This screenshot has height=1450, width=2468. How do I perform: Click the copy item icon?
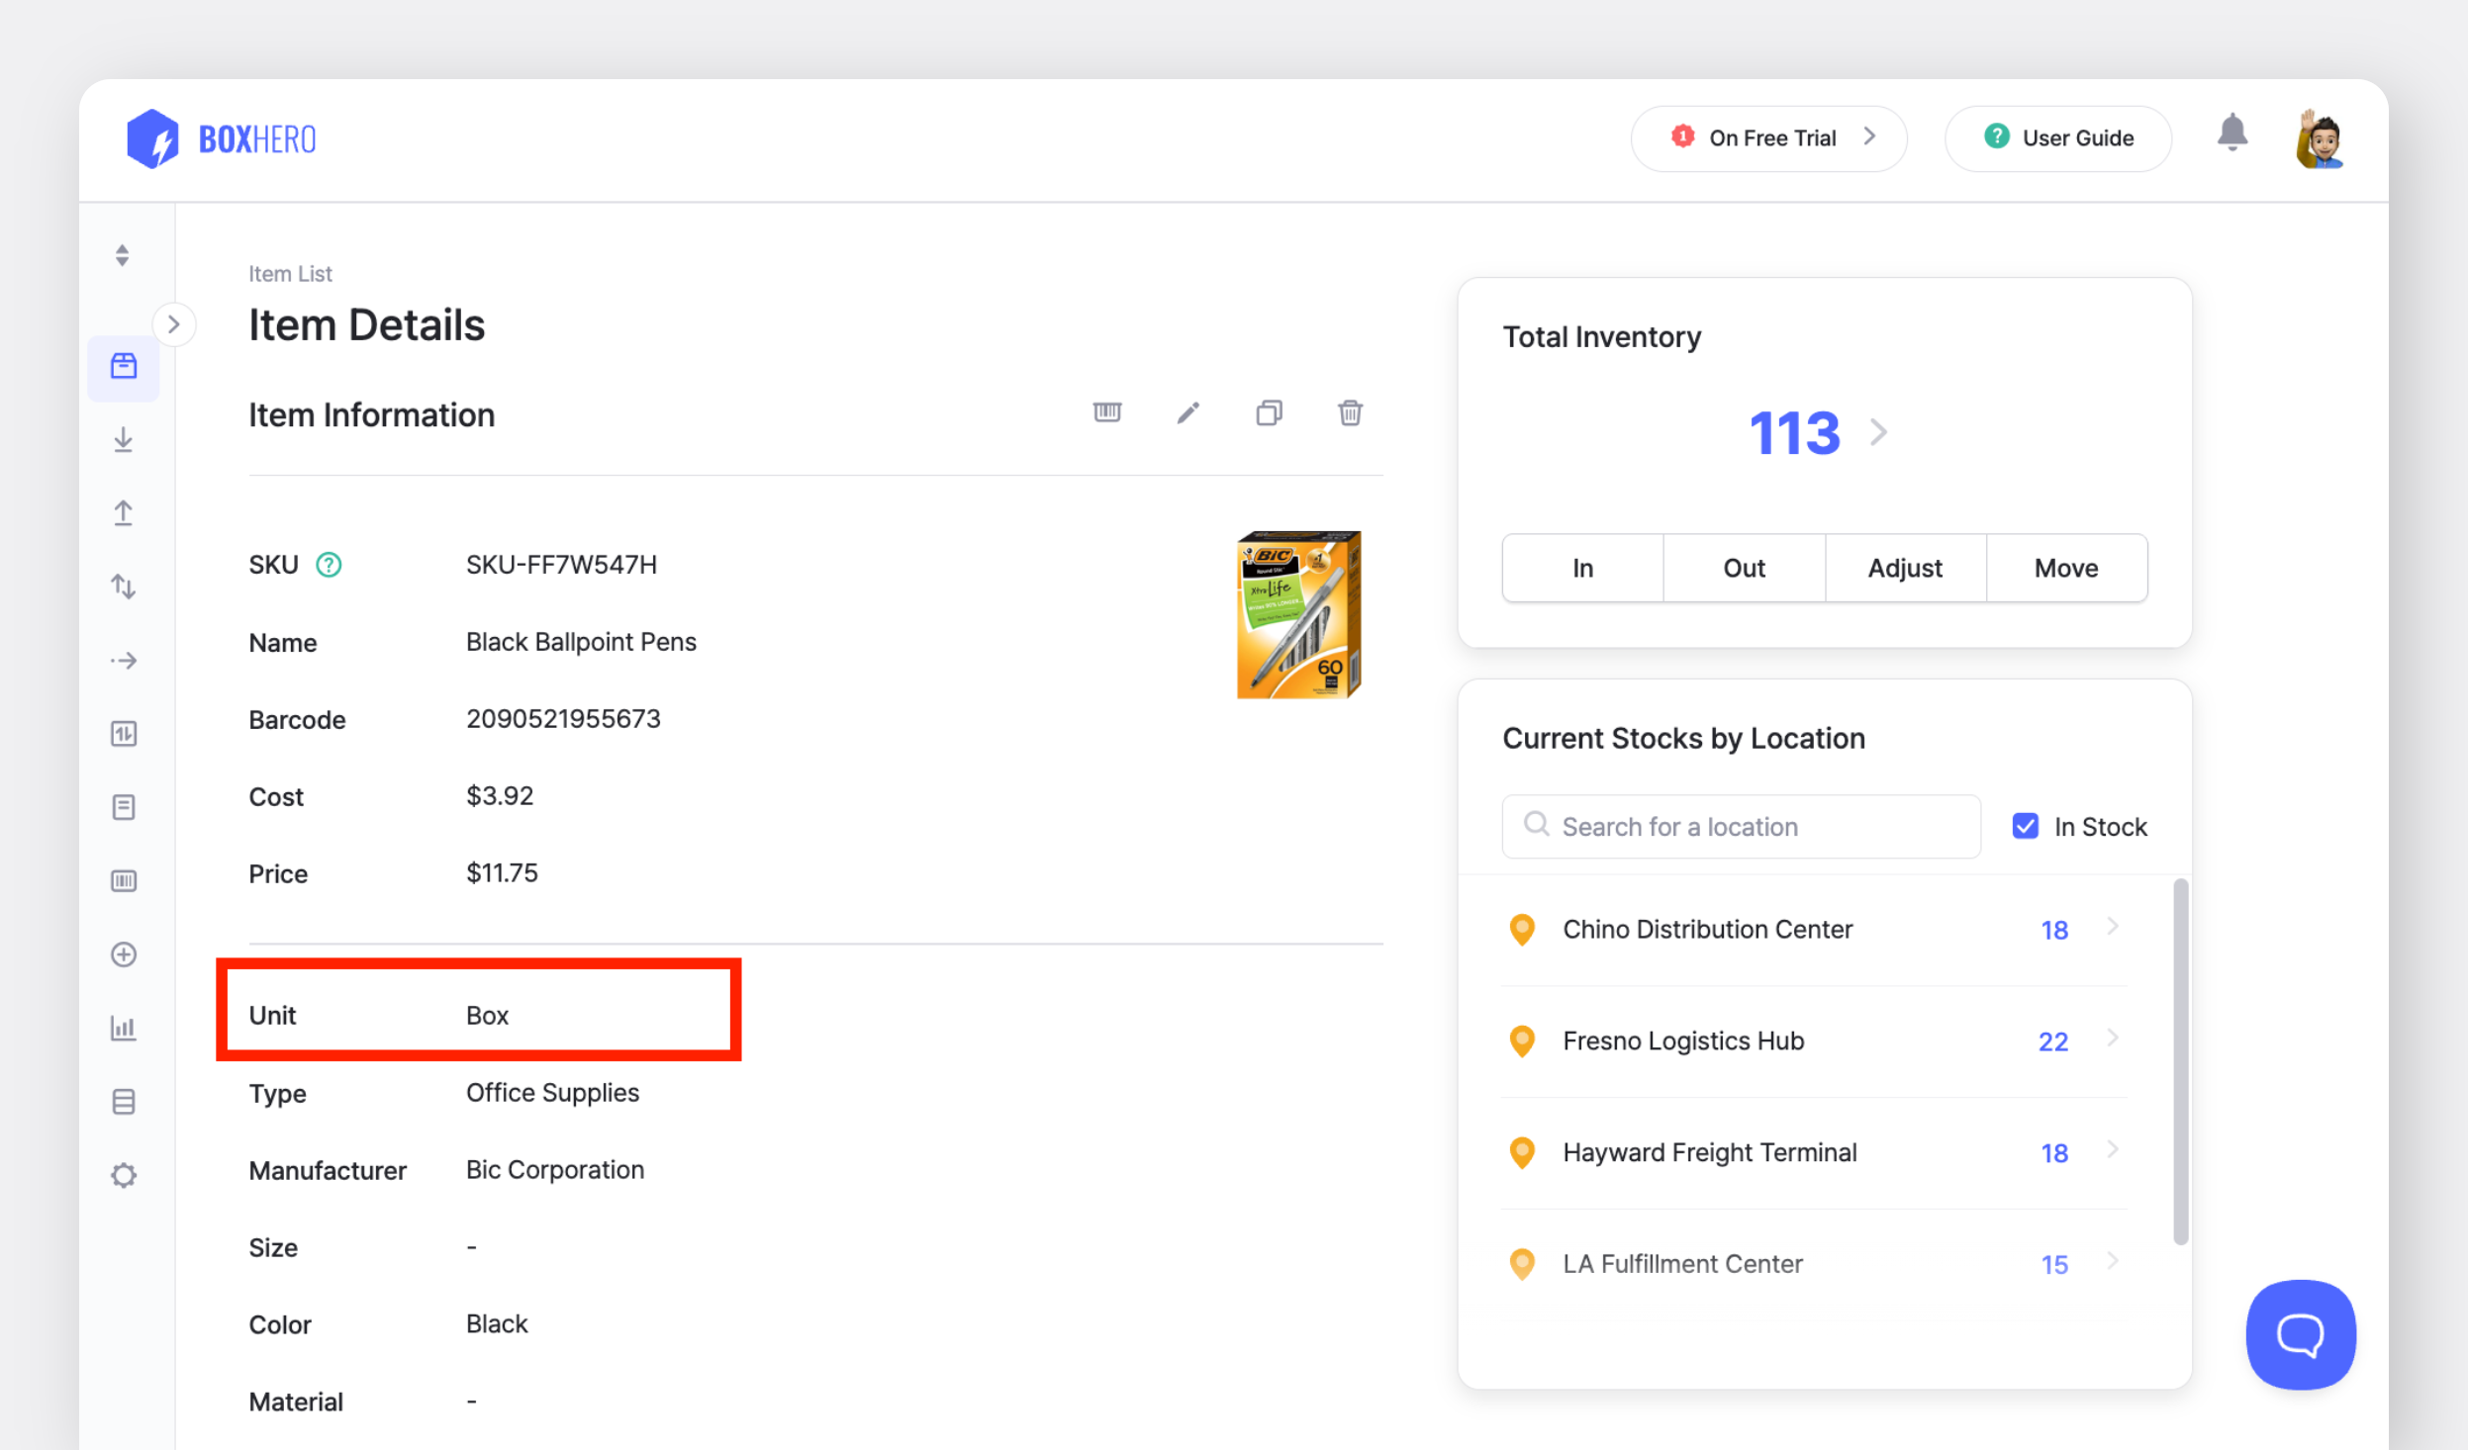(1269, 412)
